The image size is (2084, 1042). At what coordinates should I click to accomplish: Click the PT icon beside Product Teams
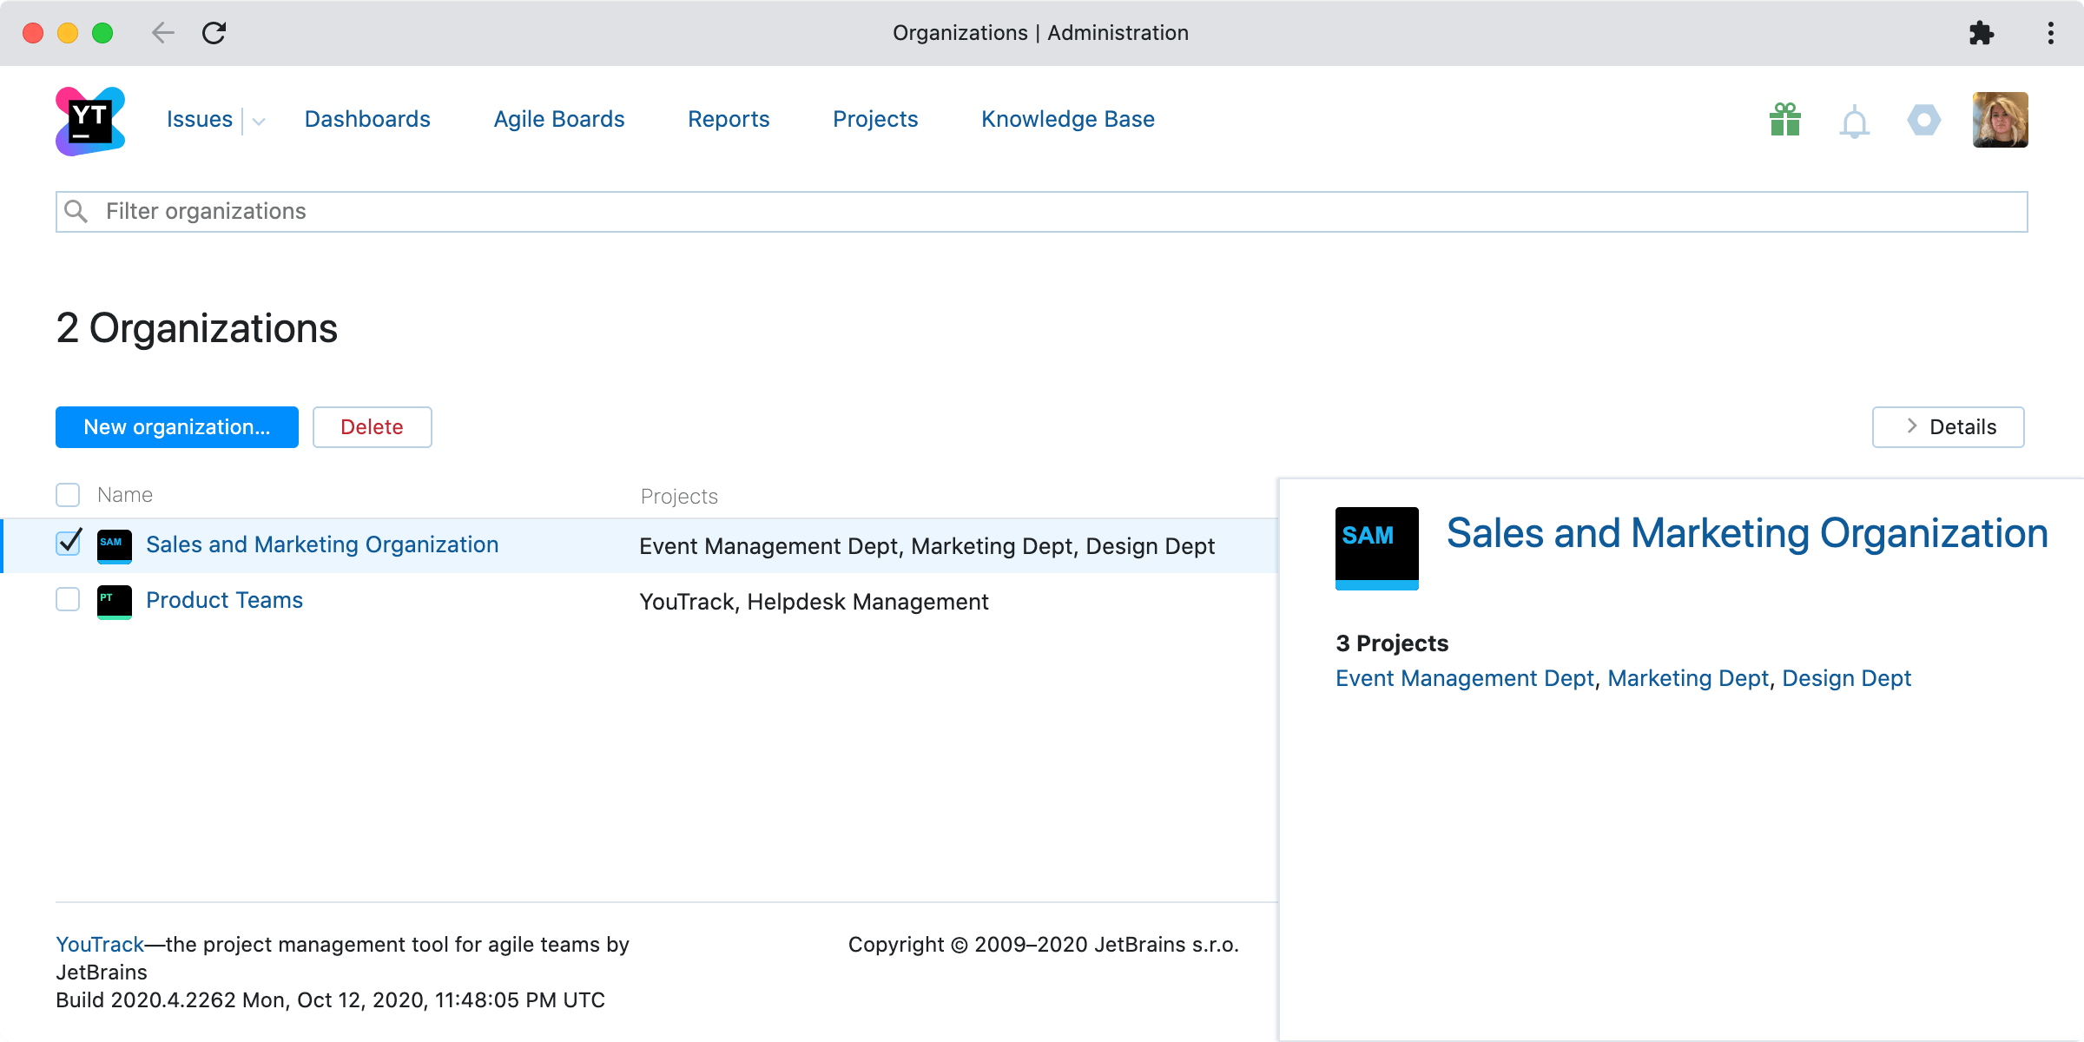click(114, 601)
